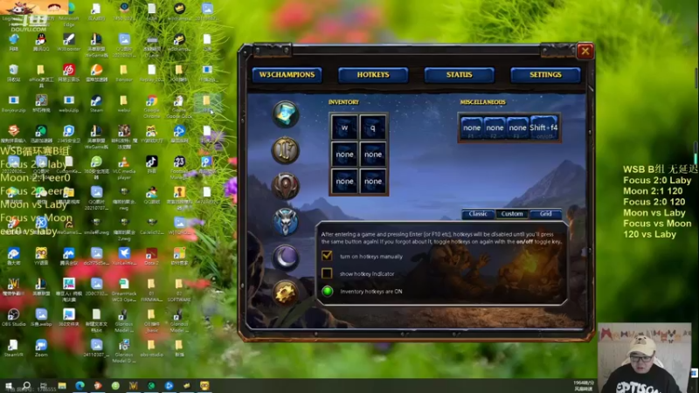
Task: Toggle 'turn on hotkeys manually' checkbox
Action: [327, 256]
